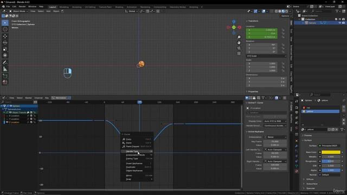Select the Annotate pencil tool

[x=5, y=63]
